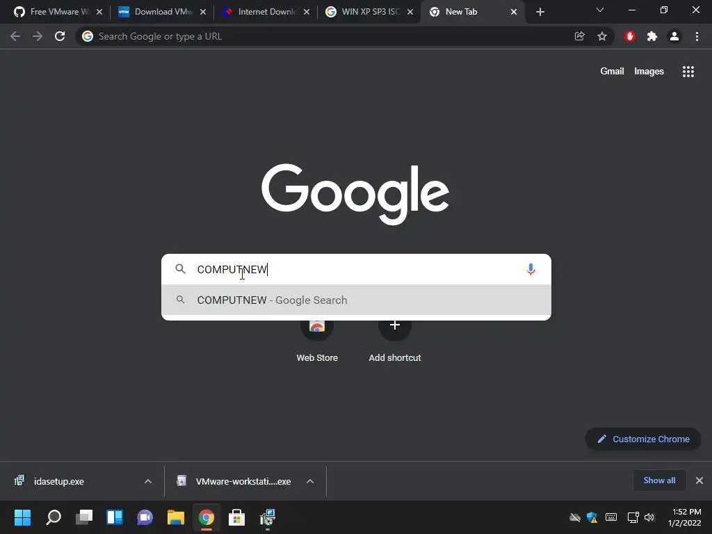712x534 pixels.
Task: Close the New Tab tab
Action: click(514, 13)
